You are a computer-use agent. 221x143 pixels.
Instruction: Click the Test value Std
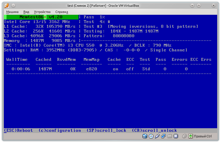coord(146,69)
